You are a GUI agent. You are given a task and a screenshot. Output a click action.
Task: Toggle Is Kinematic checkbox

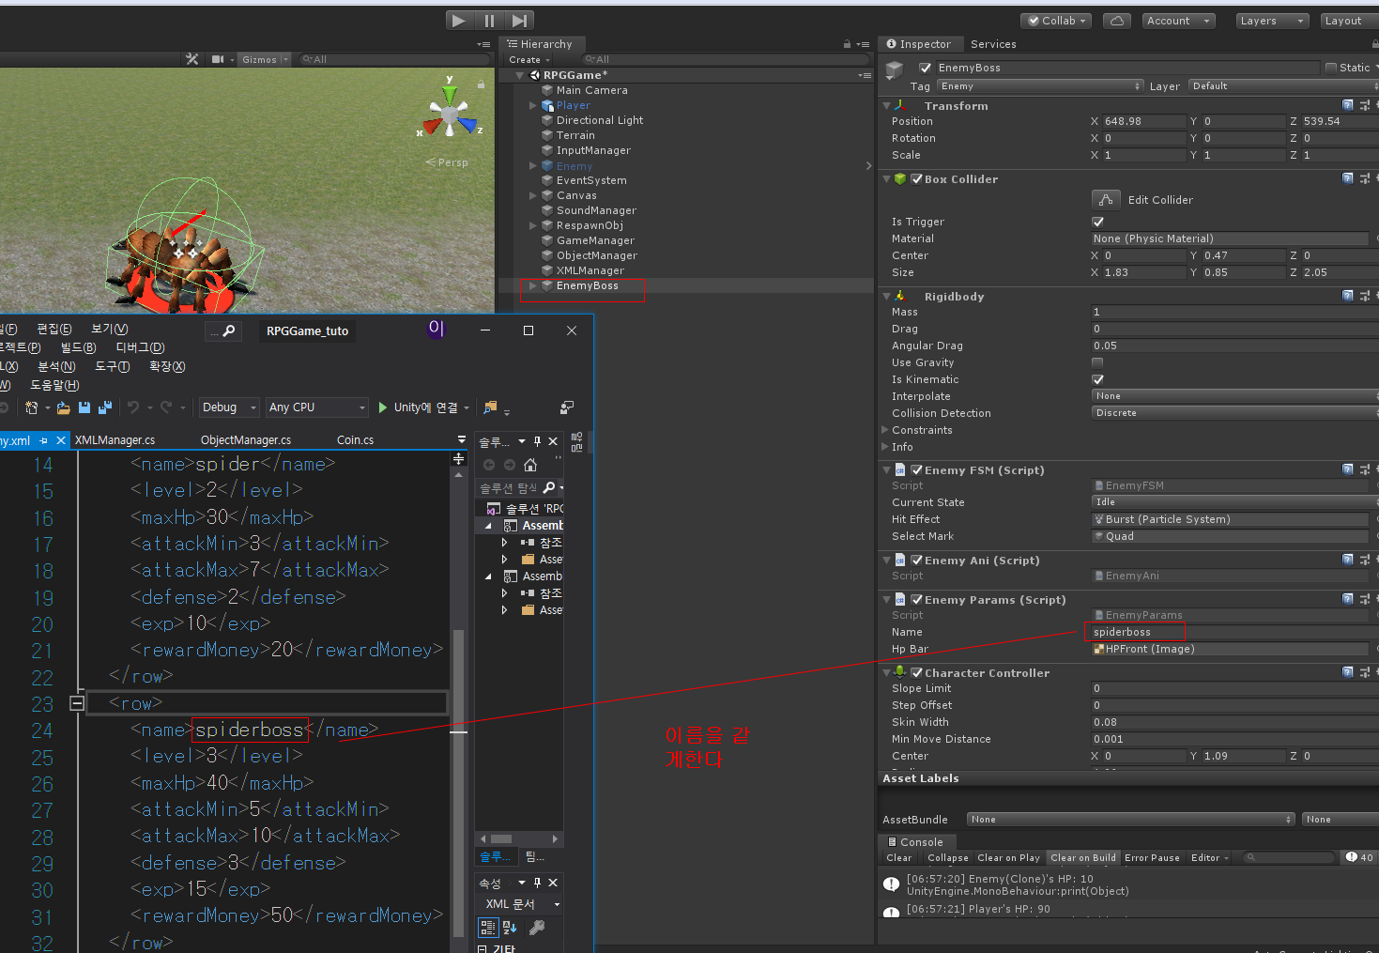coord(1098,379)
